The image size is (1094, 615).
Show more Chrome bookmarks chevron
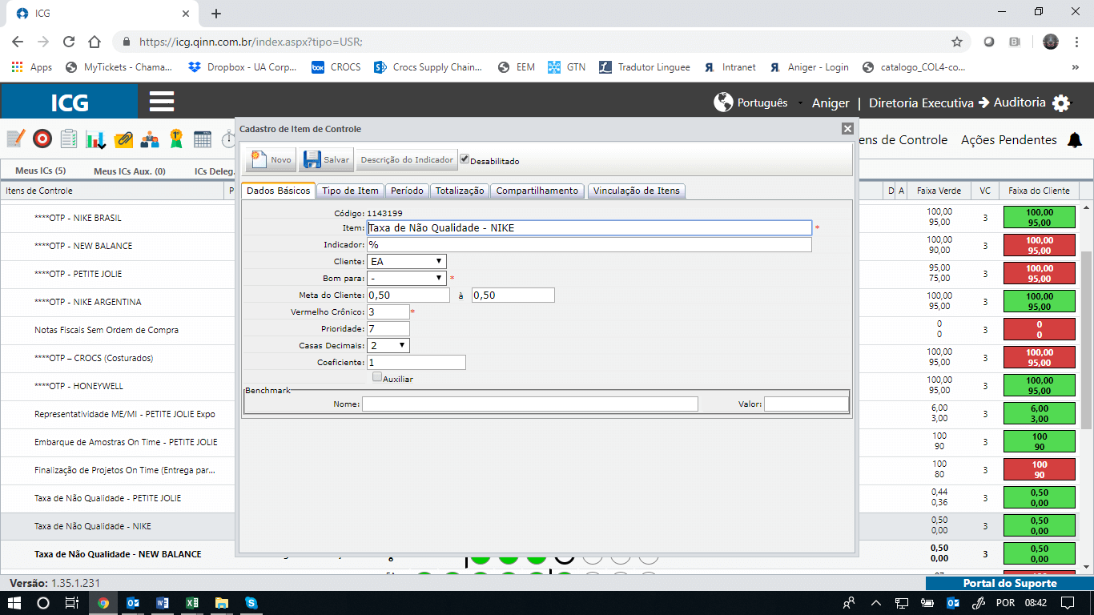[x=1076, y=67]
